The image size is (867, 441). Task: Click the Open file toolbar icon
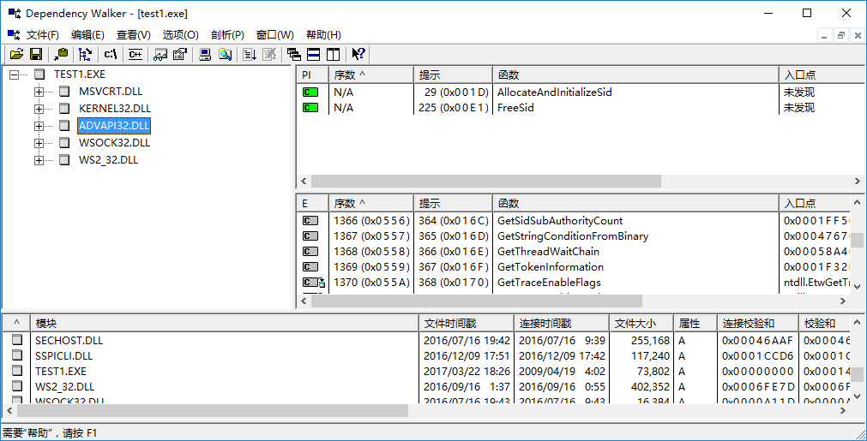click(16, 54)
